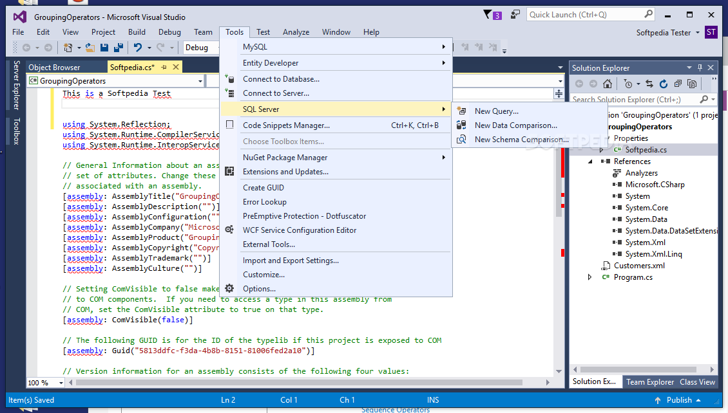The width and height of the screenshot is (728, 413).
Task: Click the Open File folder icon
Action: tap(90, 47)
